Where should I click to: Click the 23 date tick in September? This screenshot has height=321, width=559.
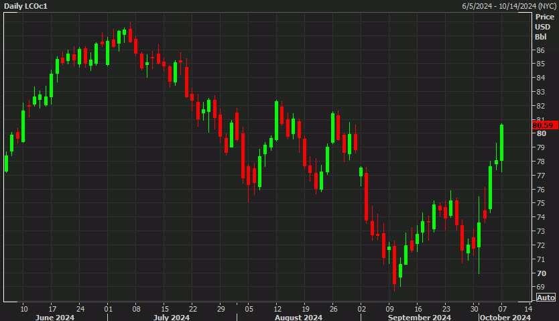coord(446,309)
